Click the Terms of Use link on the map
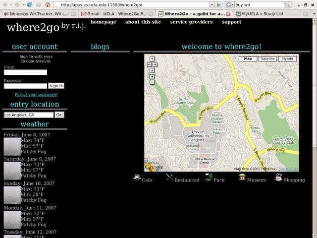The height and width of the screenshot is (238, 317). point(288,169)
